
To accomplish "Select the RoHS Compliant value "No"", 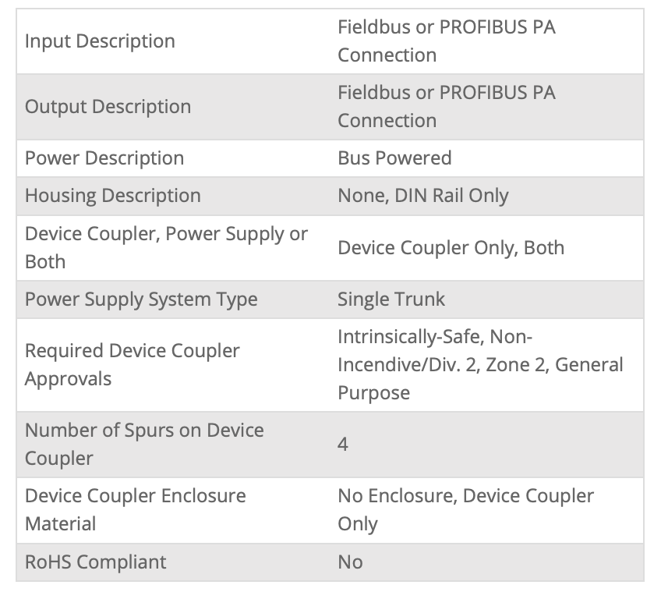I will click(x=350, y=562).
